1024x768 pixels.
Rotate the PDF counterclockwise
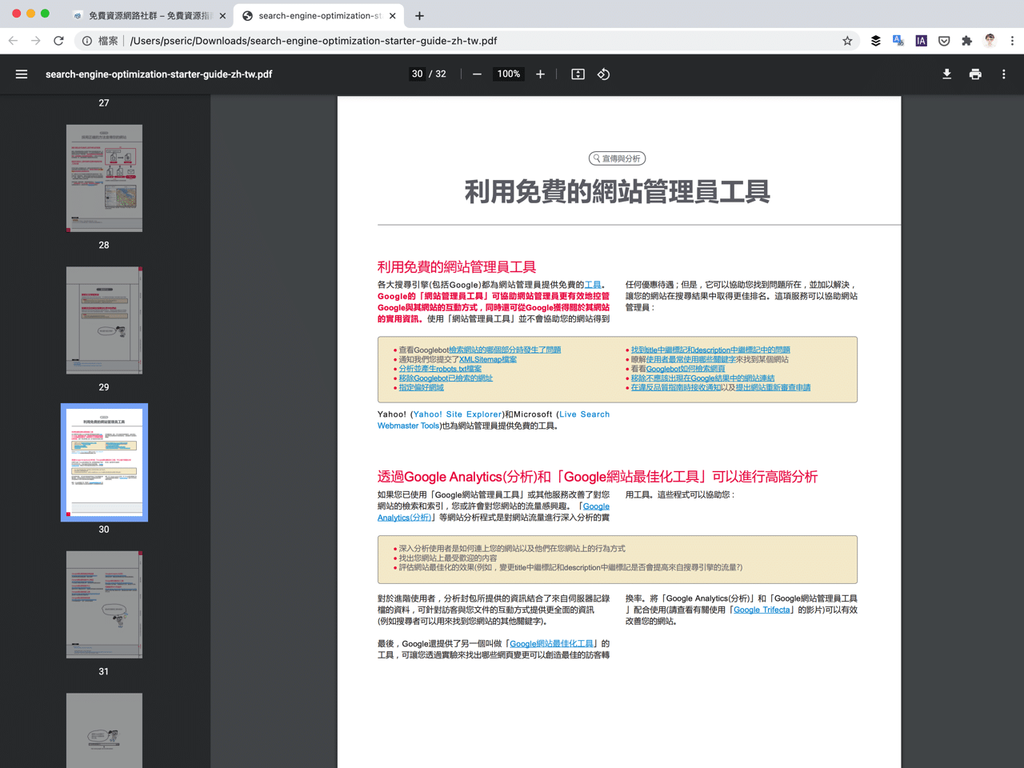[x=604, y=74]
